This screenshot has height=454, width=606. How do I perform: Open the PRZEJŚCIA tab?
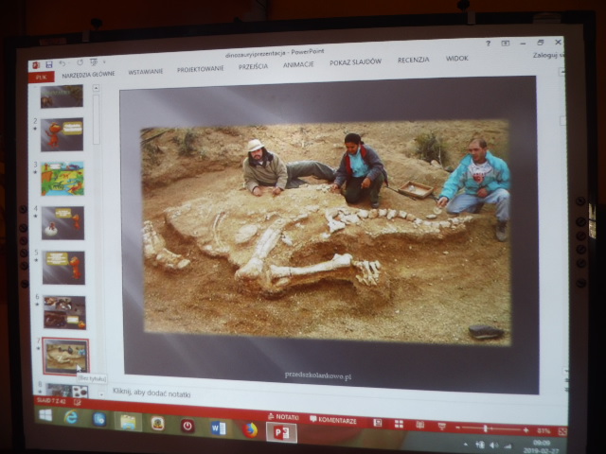253,66
